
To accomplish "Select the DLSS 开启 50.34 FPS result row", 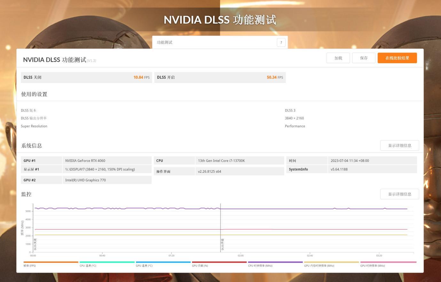I will click(220, 77).
